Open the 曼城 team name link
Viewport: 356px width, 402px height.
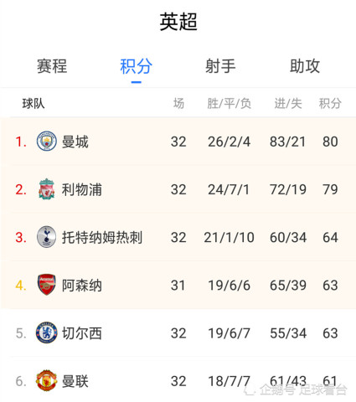pyautogui.click(x=75, y=142)
